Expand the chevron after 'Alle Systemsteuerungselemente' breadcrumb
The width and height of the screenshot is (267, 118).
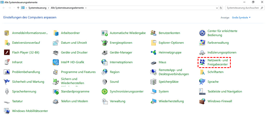click(86, 8)
